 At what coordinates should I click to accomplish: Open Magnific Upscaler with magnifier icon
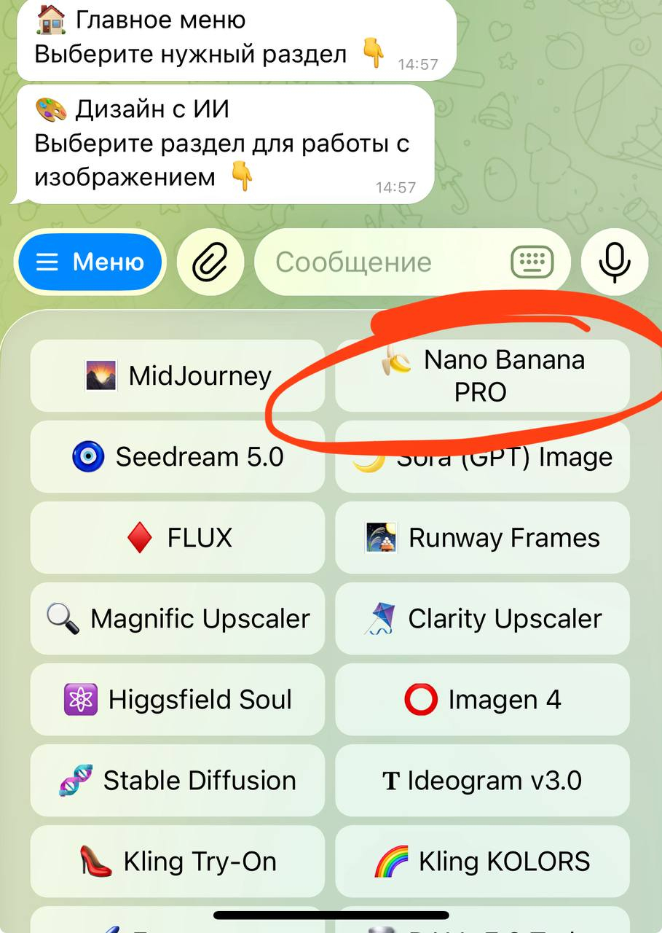(178, 619)
